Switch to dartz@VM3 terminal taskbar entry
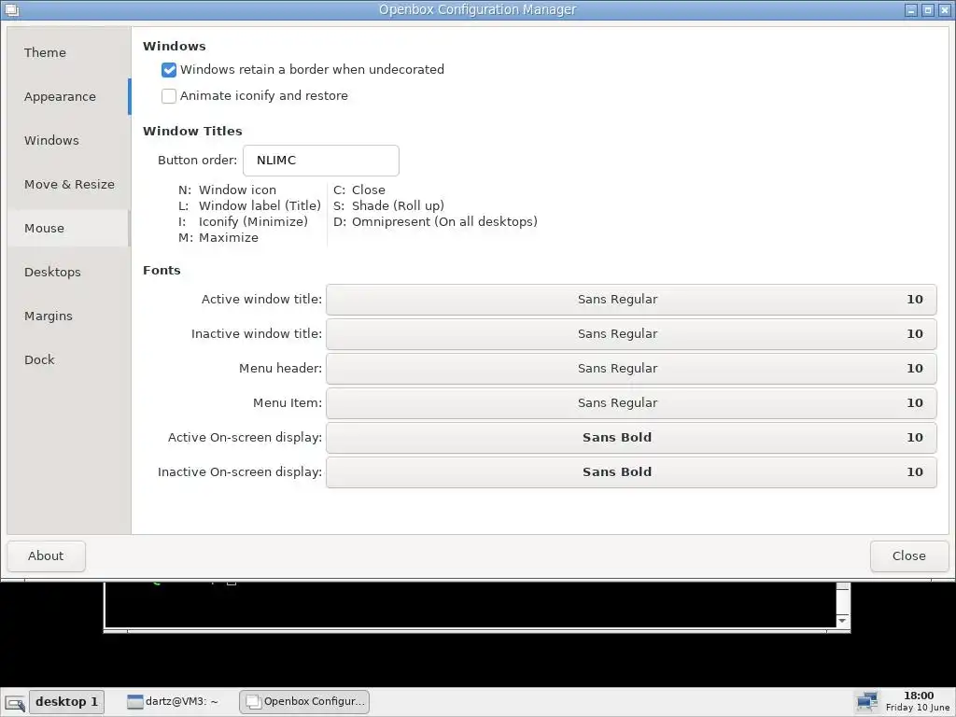The width and height of the screenshot is (956, 717). (x=173, y=702)
